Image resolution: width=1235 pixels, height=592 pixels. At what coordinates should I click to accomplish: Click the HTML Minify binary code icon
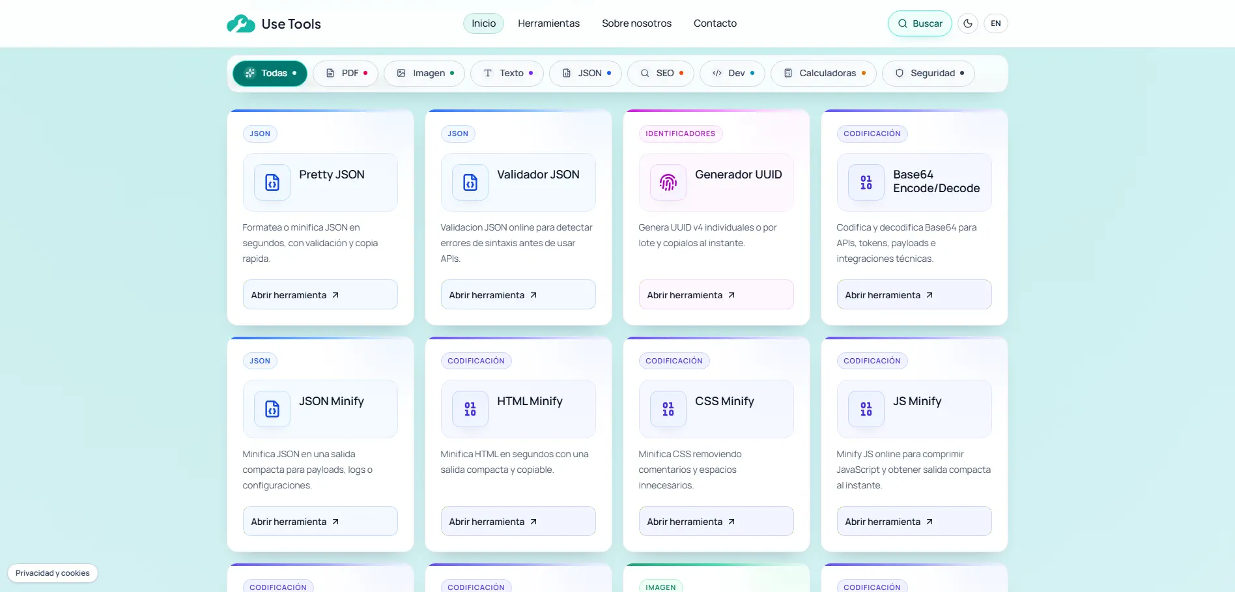click(x=469, y=409)
